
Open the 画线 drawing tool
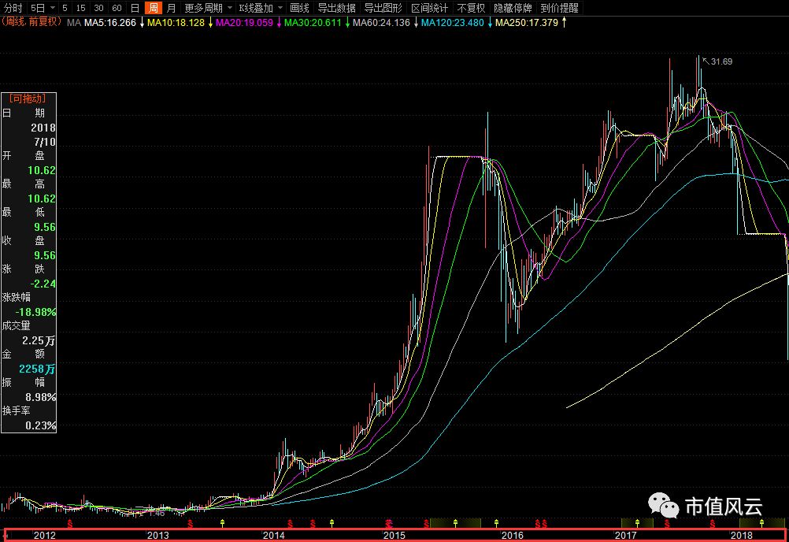(299, 8)
